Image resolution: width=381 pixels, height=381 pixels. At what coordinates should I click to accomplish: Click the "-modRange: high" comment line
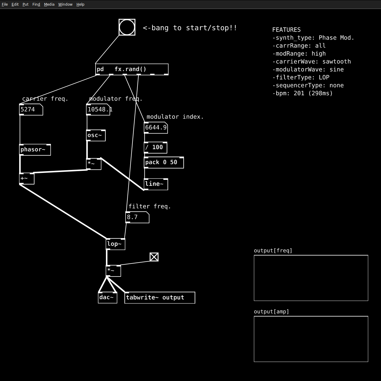299,54
